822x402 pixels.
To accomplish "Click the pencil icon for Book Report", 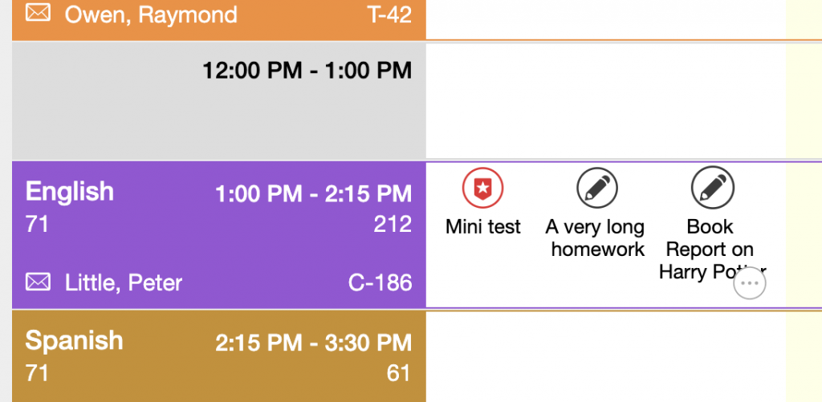I will pyautogui.click(x=713, y=188).
